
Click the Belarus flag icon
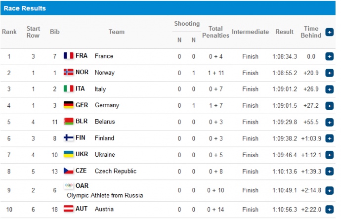point(68,122)
